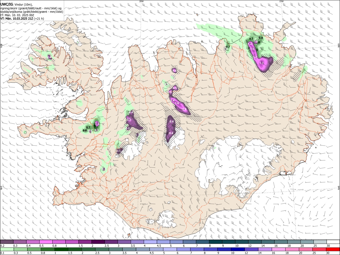The width and height of the screenshot is (340, 255).
Task: Click the light lavender snow swatch between 4 and 4.5
Action: click(x=150, y=242)
